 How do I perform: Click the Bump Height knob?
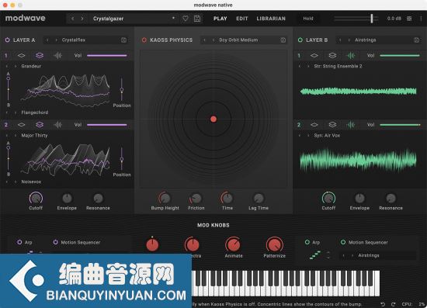pos(165,198)
